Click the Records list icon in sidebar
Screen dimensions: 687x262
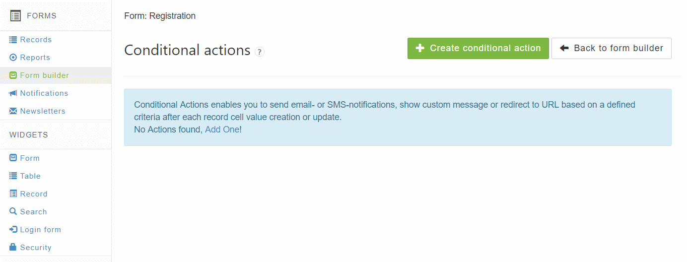tap(13, 40)
